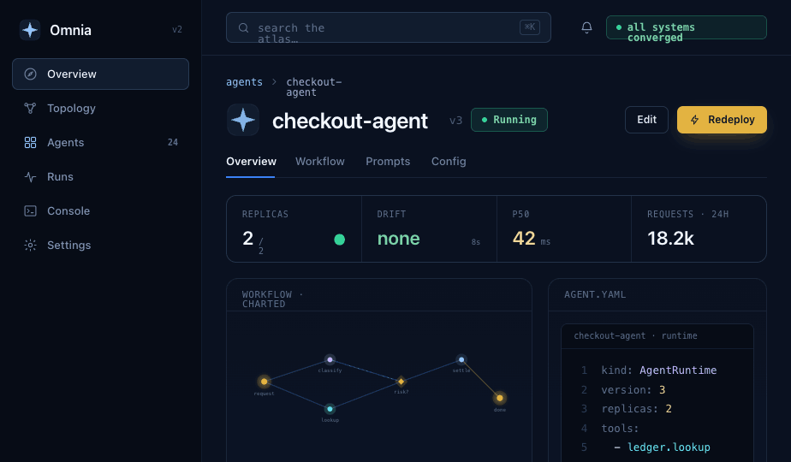Viewport: 791px width, 462px height.
Task: Click the ledger.lookup tool entry
Action: [669, 447]
